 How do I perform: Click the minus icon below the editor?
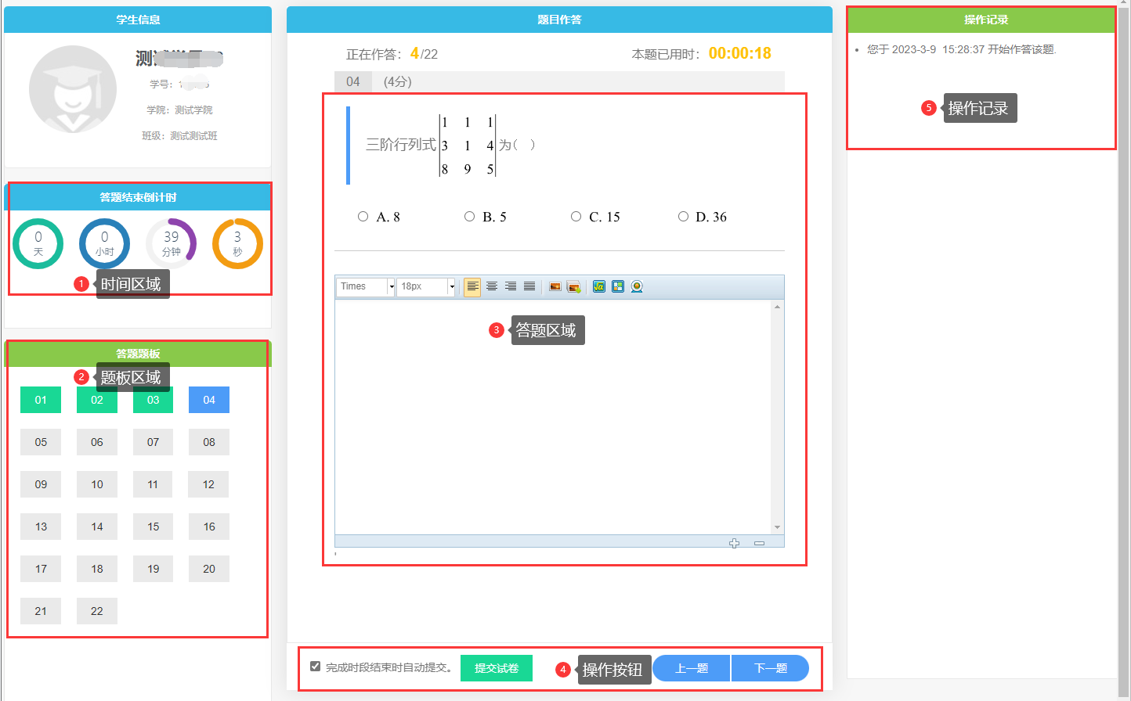(759, 543)
